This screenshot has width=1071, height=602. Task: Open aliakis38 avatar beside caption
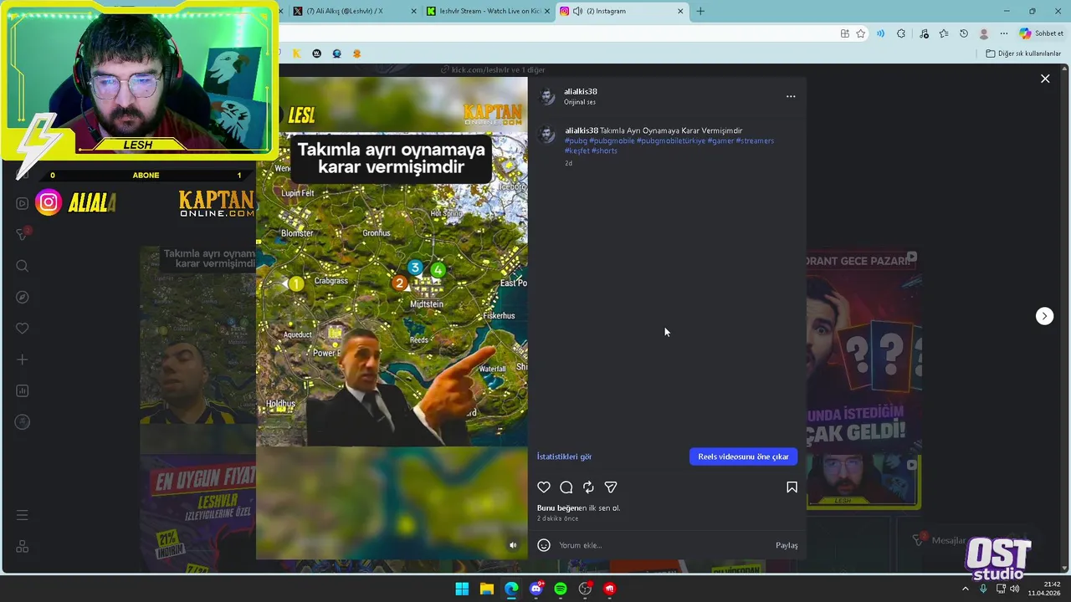point(547,135)
